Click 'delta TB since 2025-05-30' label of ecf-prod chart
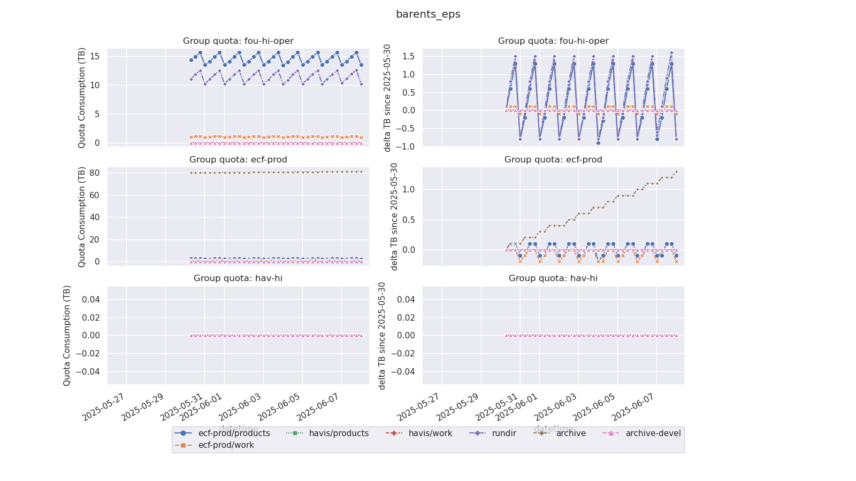Viewport: 856px width, 481px height. pyautogui.click(x=394, y=216)
